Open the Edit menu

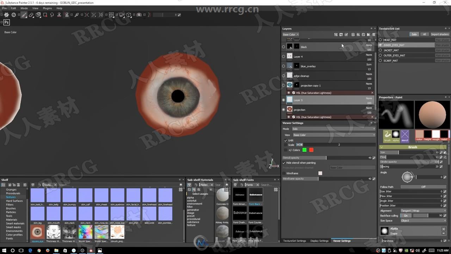click(x=13, y=8)
